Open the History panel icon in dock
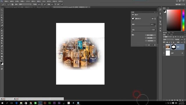This screenshot has height=105, width=186. (160, 10)
